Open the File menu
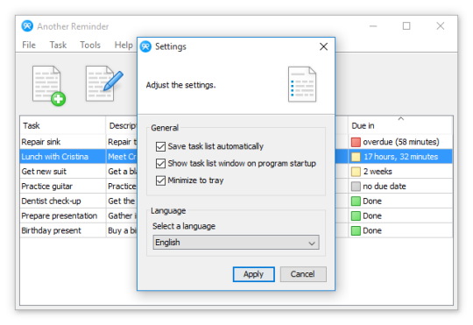 [x=29, y=45]
